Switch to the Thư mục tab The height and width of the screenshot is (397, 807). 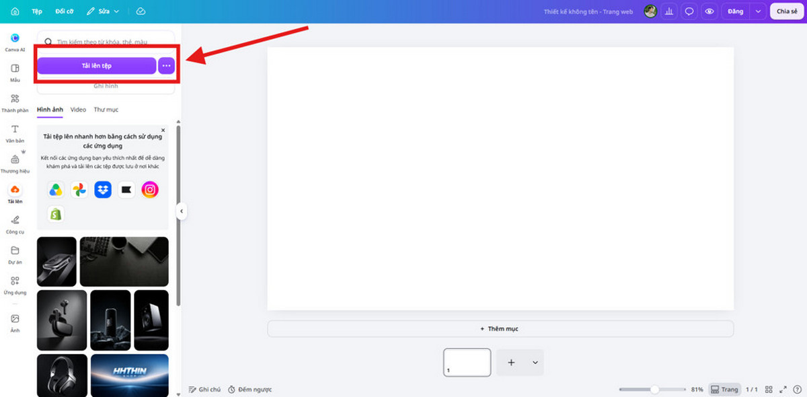pyautogui.click(x=106, y=109)
